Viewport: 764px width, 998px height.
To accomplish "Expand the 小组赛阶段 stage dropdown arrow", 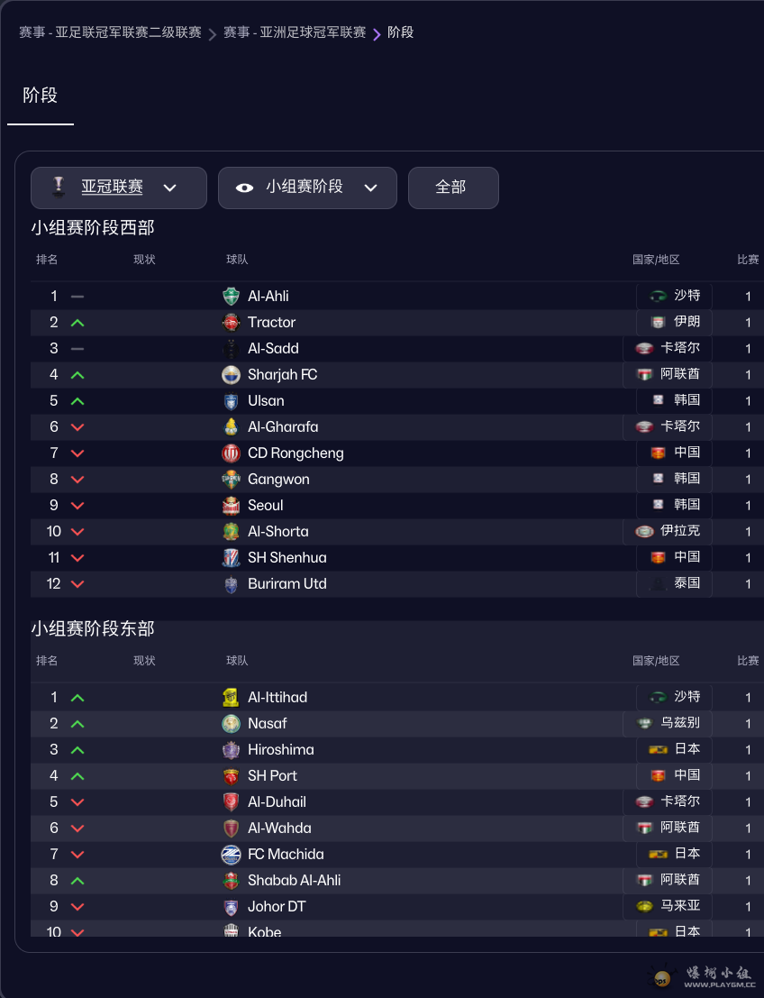I will pyautogui.click(x=370, y=188).
